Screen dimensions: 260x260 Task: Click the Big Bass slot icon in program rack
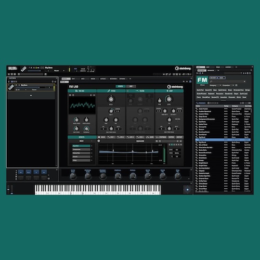pos(11,87)
